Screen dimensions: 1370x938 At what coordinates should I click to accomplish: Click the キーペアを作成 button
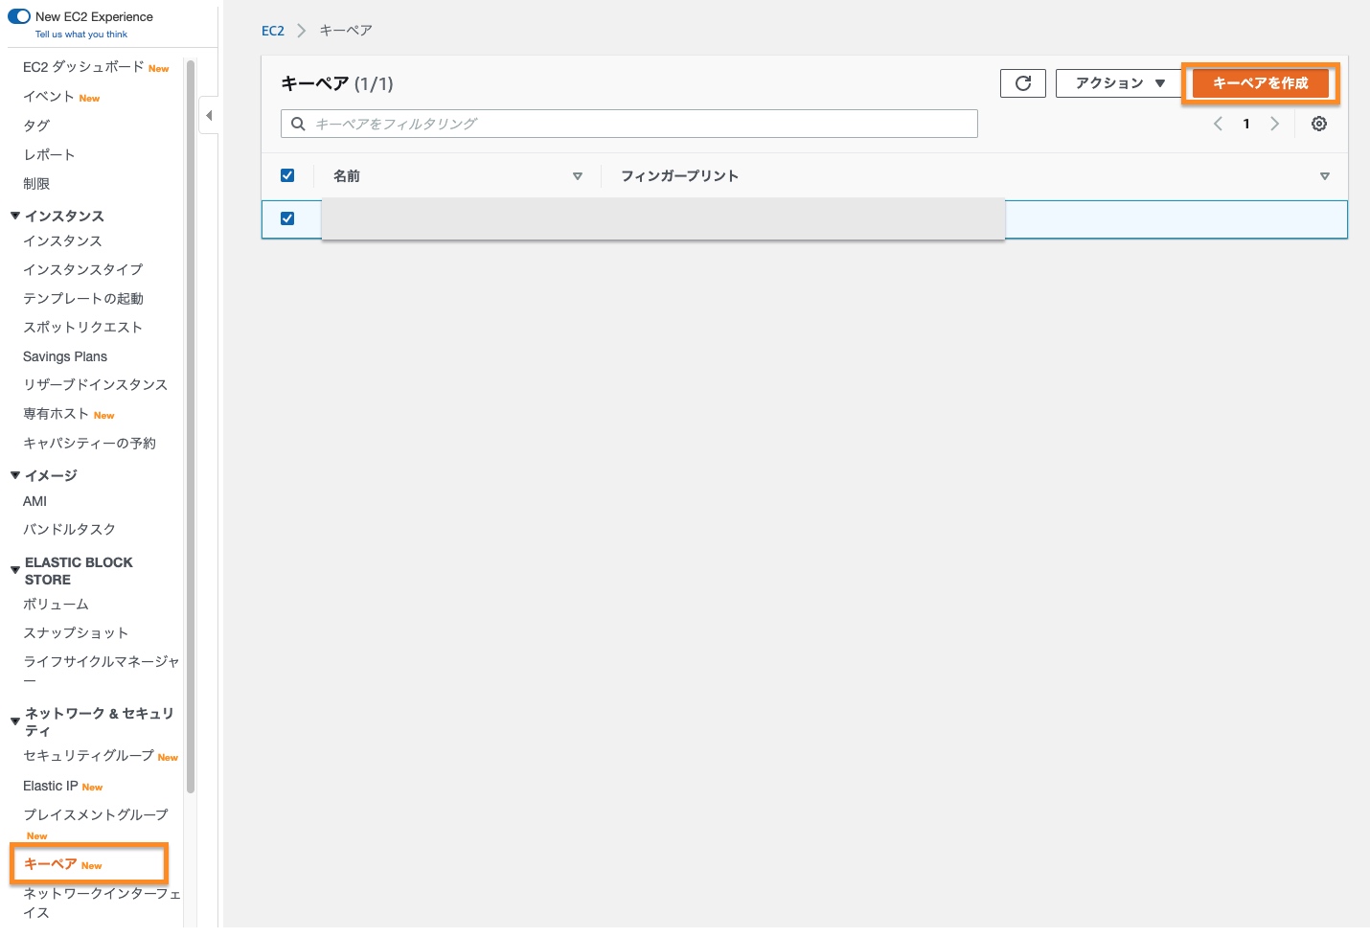click(x=1260, y=83)
